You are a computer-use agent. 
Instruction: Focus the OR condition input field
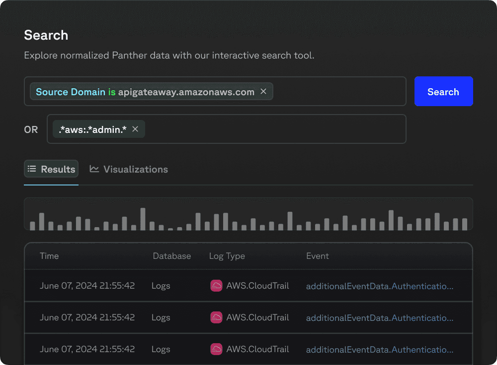[226, 129]
